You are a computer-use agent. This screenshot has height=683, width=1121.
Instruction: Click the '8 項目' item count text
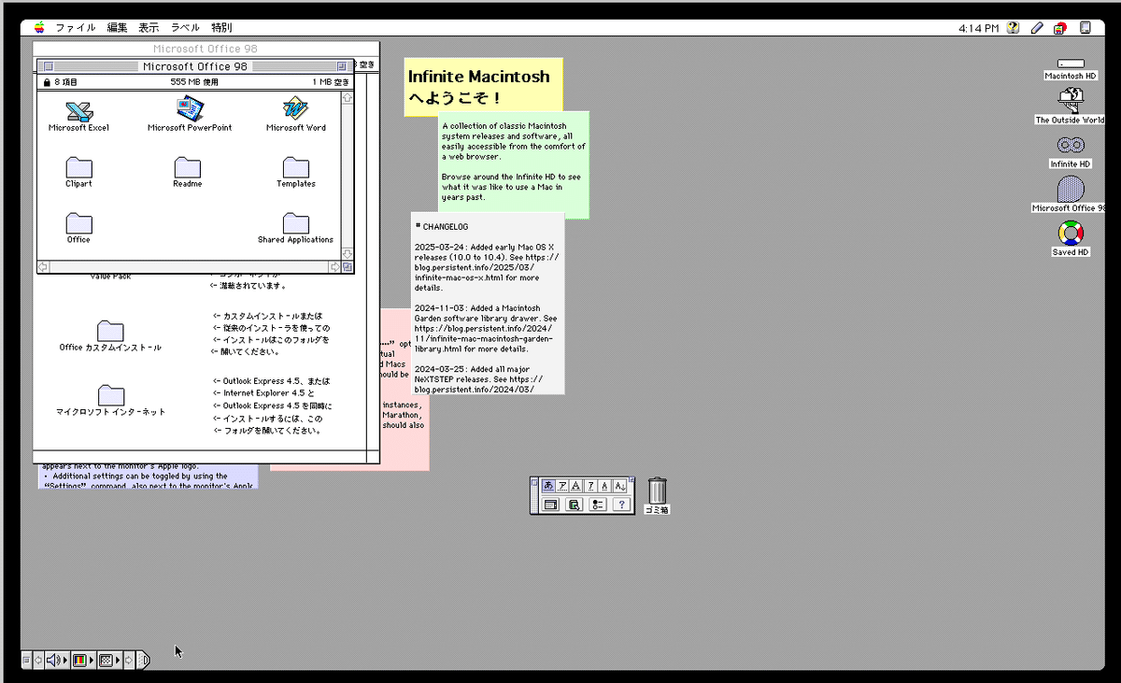[65, 82]
